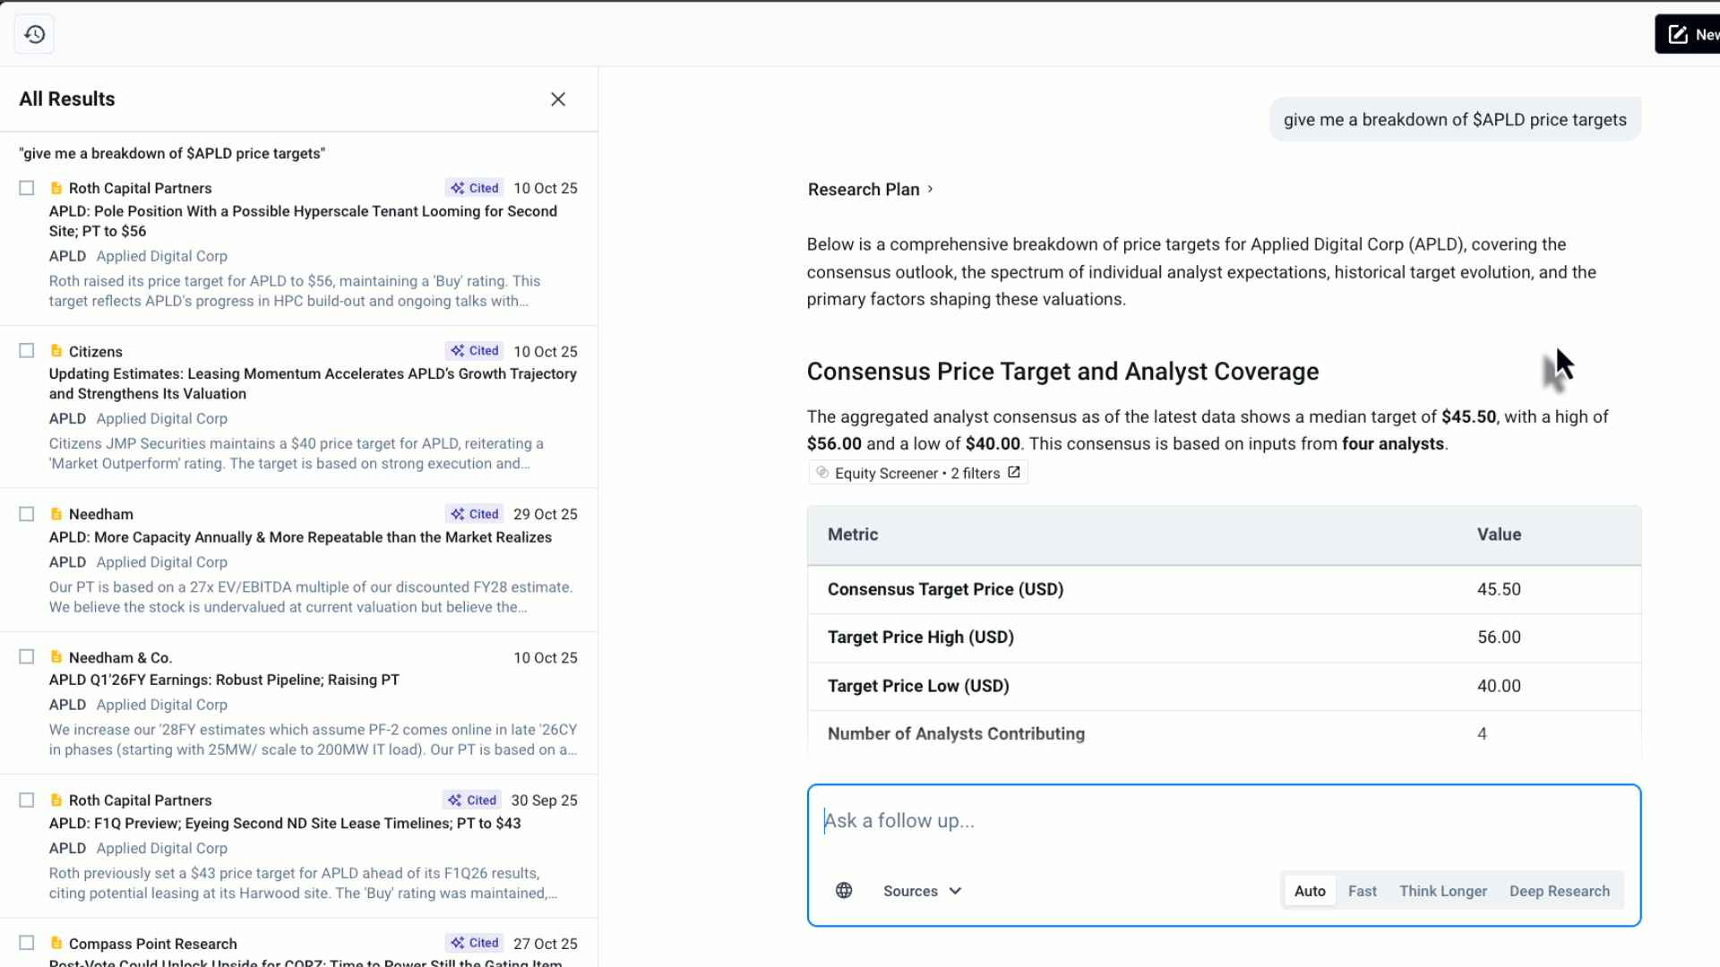Switch to Deep Research mode
This screenshot has height=967, width=1720.
1559,891
